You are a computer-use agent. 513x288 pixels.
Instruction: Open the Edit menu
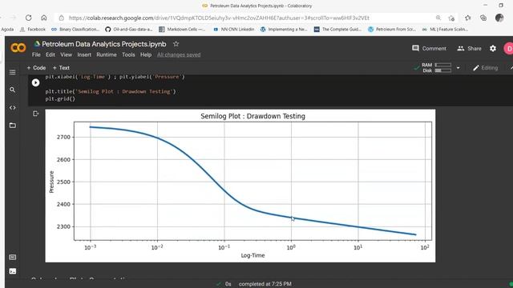click(50, 54)
